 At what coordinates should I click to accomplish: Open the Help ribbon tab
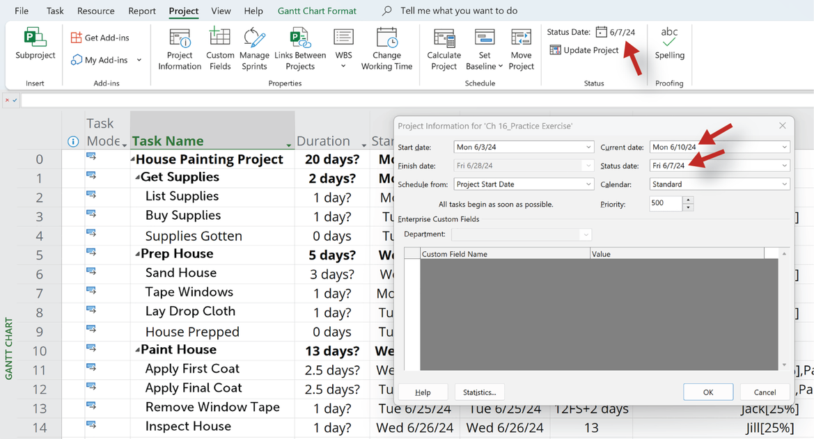tap(253, 11)
